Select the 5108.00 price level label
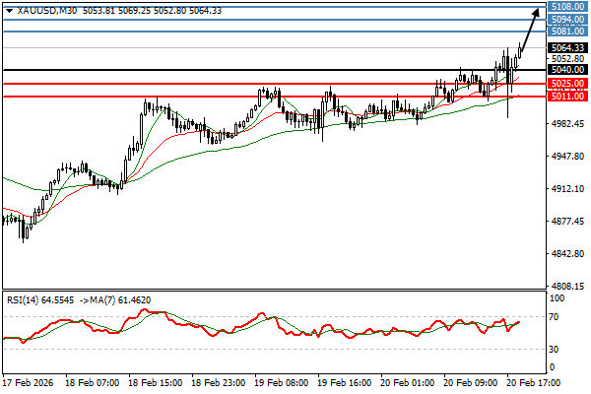591x394 pixels. [568, 6]
